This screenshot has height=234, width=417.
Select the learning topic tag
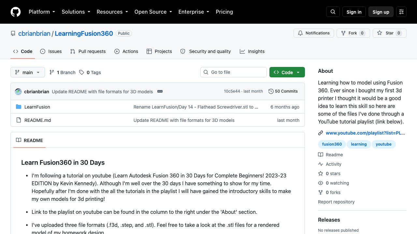[359, 144]
